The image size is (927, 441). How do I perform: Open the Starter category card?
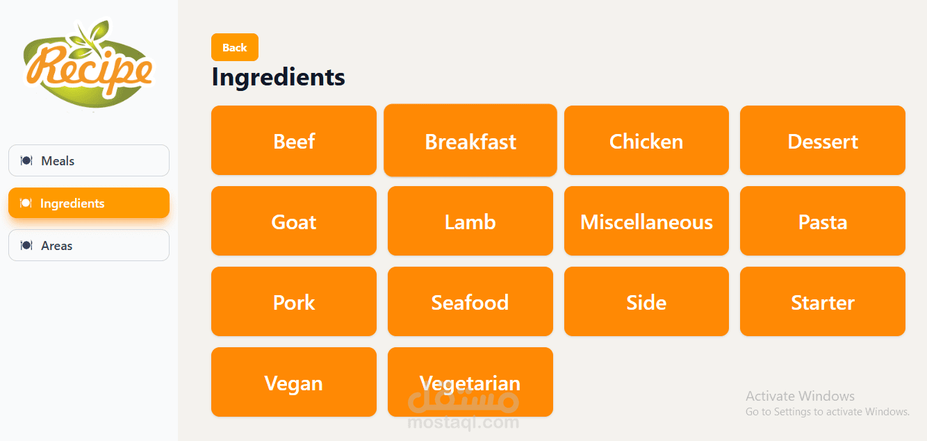click(822, 301)
